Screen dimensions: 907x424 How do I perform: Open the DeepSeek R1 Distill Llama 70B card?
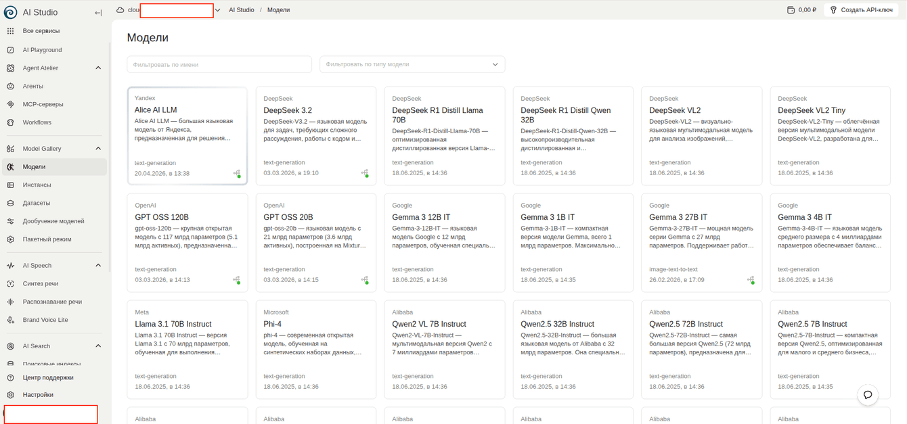(445, 135)
